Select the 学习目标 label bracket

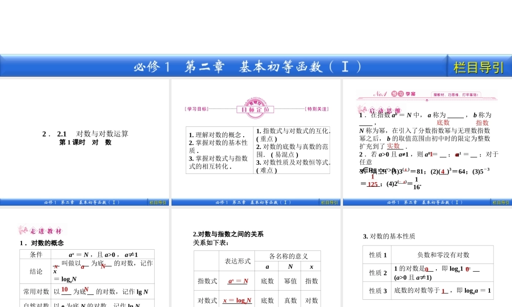click(x=197, y=108)
